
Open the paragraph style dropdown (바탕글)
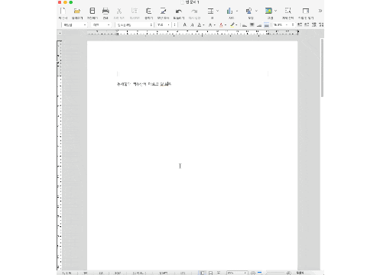pos(75,25)
